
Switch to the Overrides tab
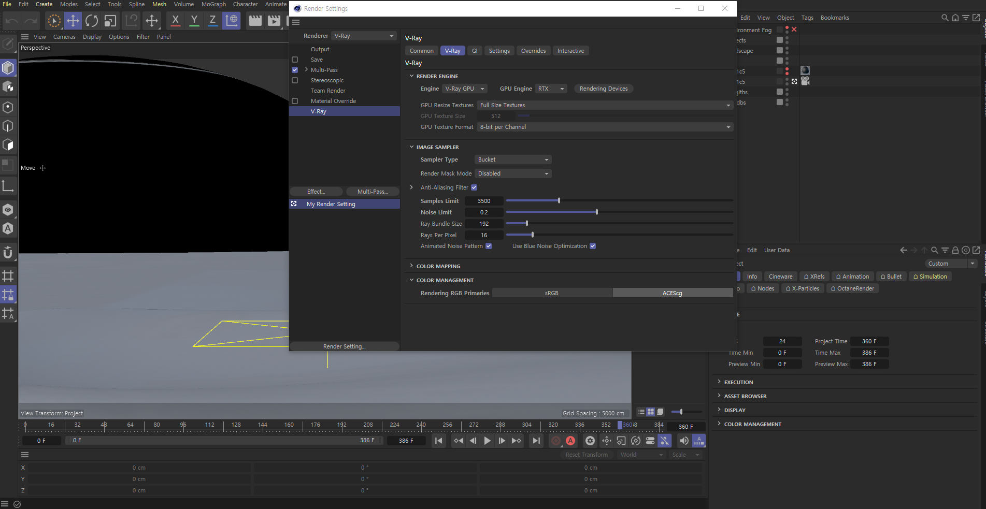click(533, 51)
